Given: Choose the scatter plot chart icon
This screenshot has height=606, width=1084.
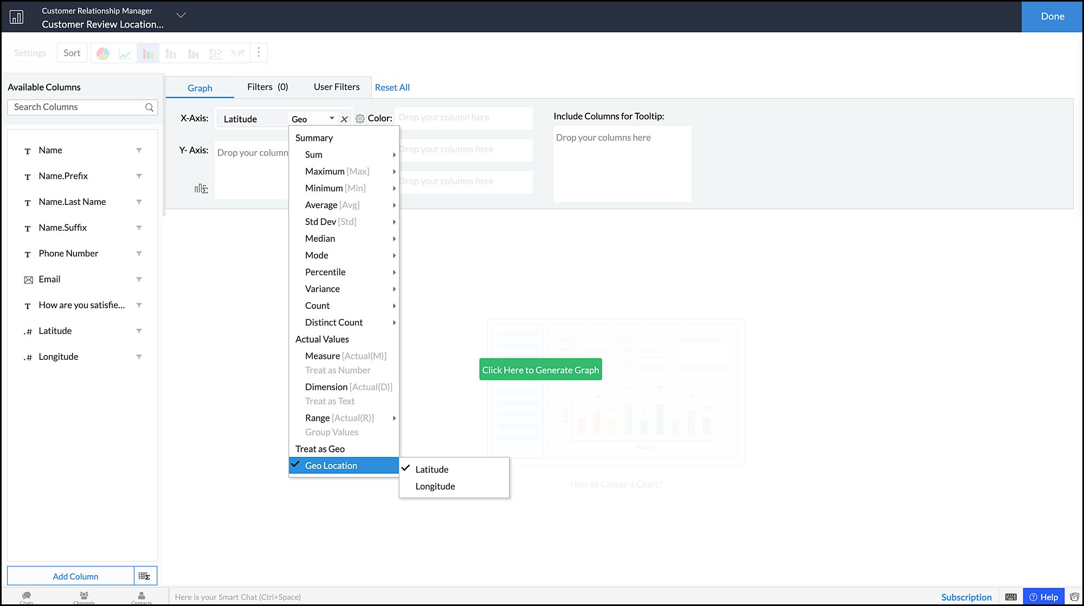Looking at the screenshot, I should pos(216,53).
